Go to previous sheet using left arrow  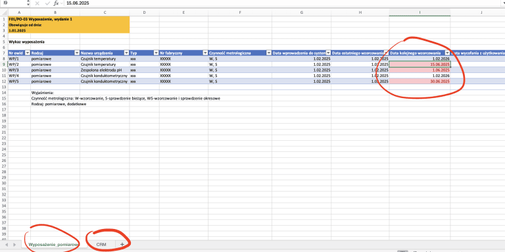7,245
